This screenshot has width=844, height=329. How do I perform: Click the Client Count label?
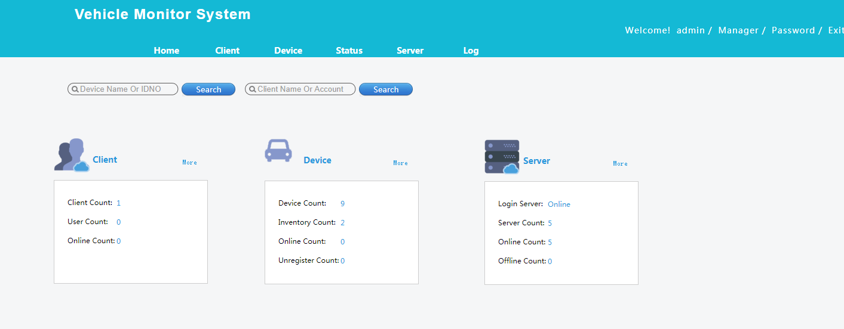90,203
